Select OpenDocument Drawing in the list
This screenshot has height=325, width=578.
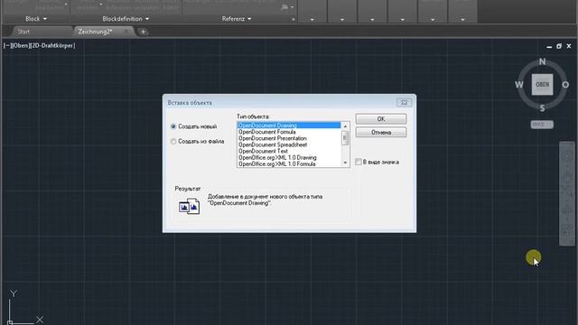[x=289, y=125]
